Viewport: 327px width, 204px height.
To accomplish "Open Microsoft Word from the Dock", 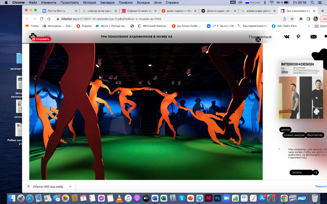I will [x=155, y=198].
